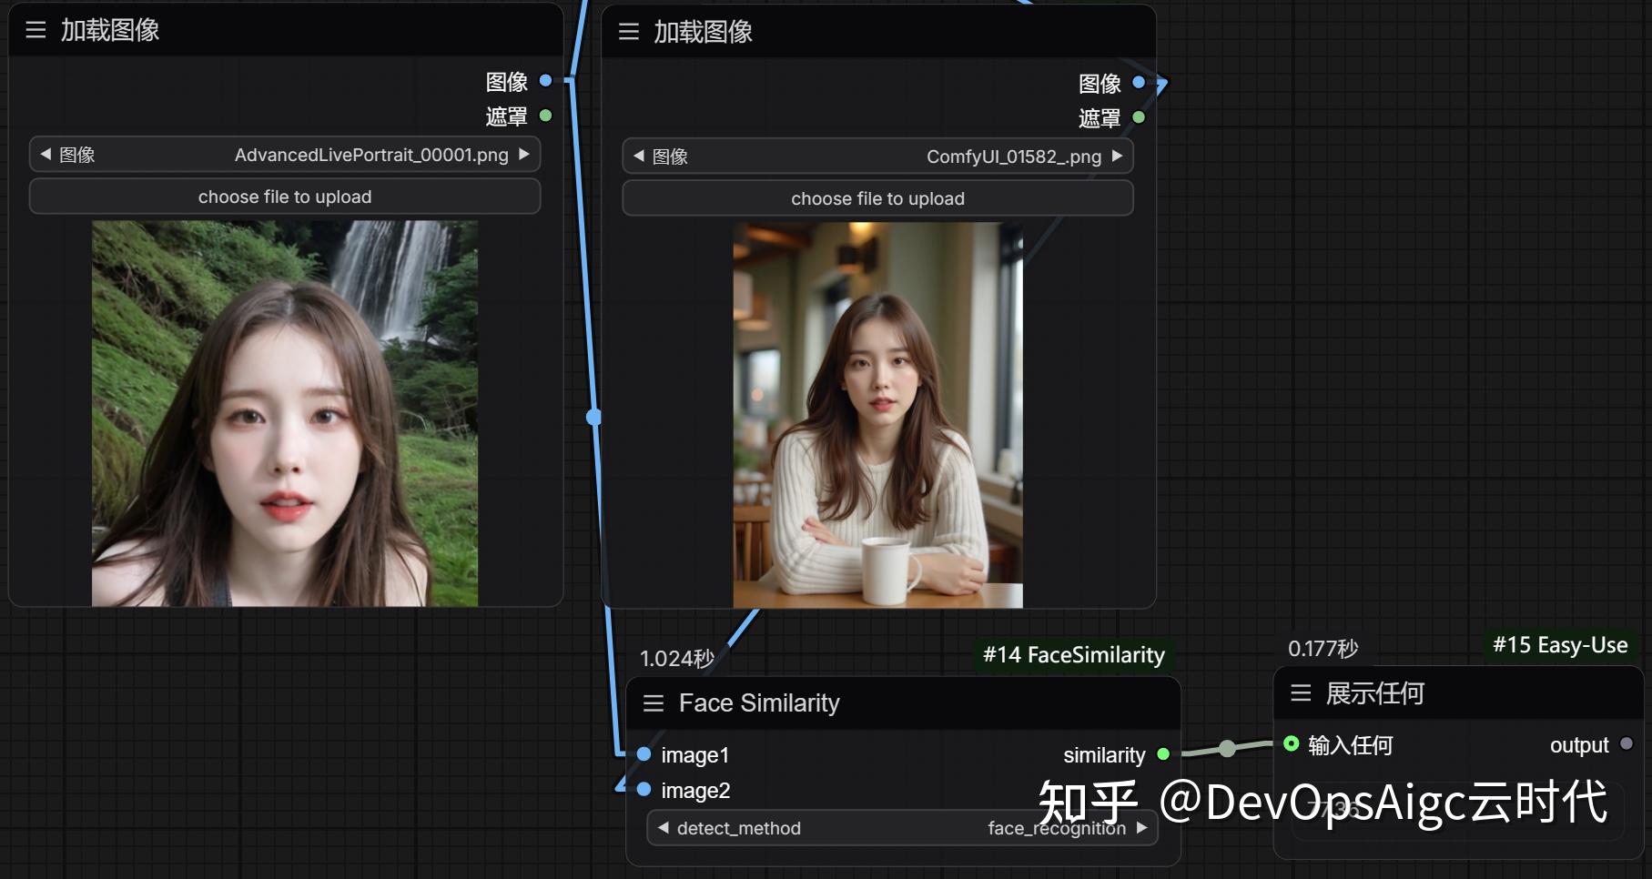Click the similarity output socket on Face Similarity
1652x879 pixels.
(x=1162, y=754)
